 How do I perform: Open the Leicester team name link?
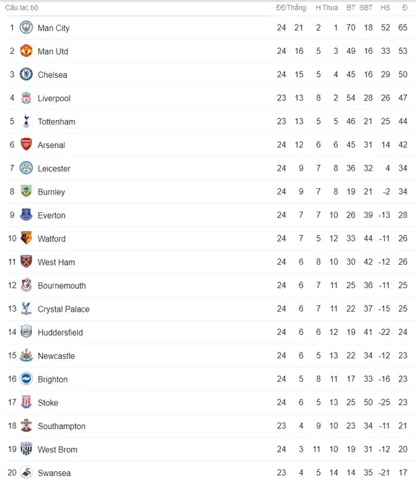click(x=54, y=169)
